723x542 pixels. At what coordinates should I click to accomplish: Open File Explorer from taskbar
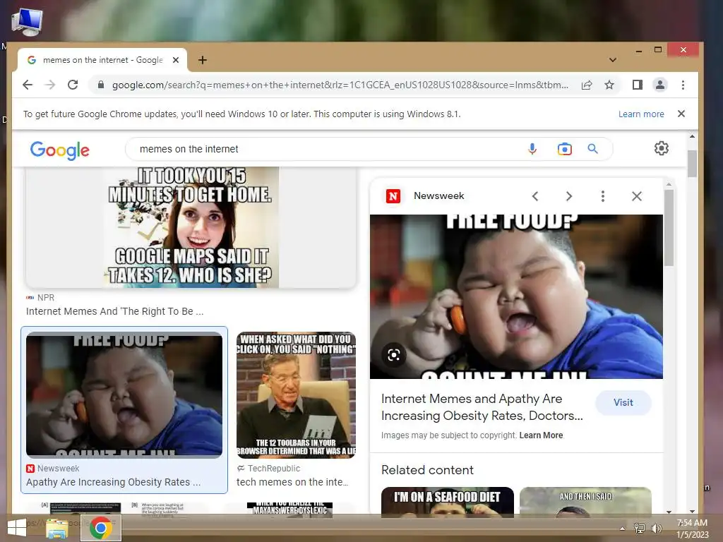pos(56,528)
